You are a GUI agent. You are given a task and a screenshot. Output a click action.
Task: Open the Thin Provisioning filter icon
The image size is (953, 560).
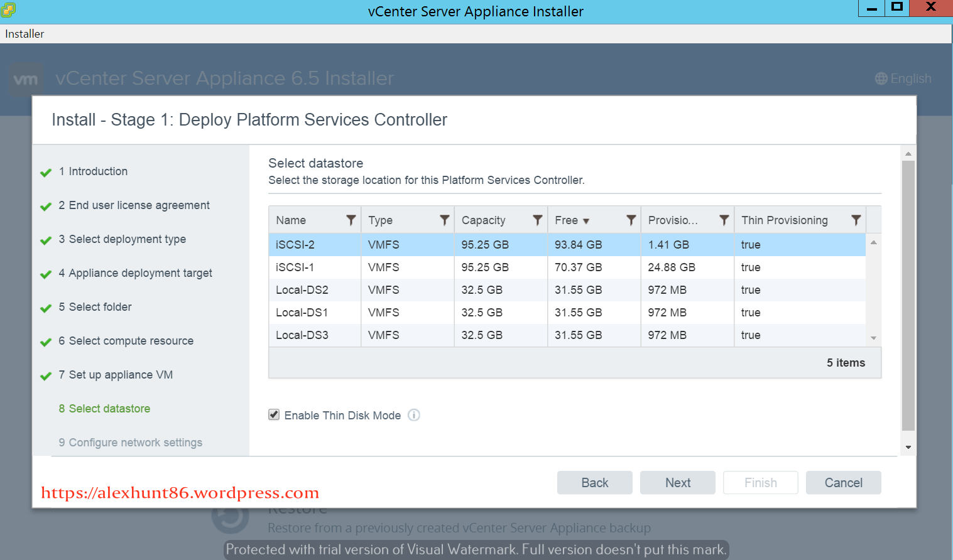[x=856, y=220]
